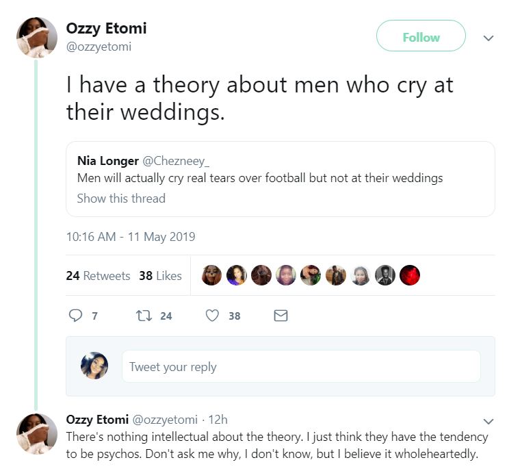This screenshot has height=471, width=522.
Task: Click the first liker avatar in the row
Action: [x=212, y=275]
